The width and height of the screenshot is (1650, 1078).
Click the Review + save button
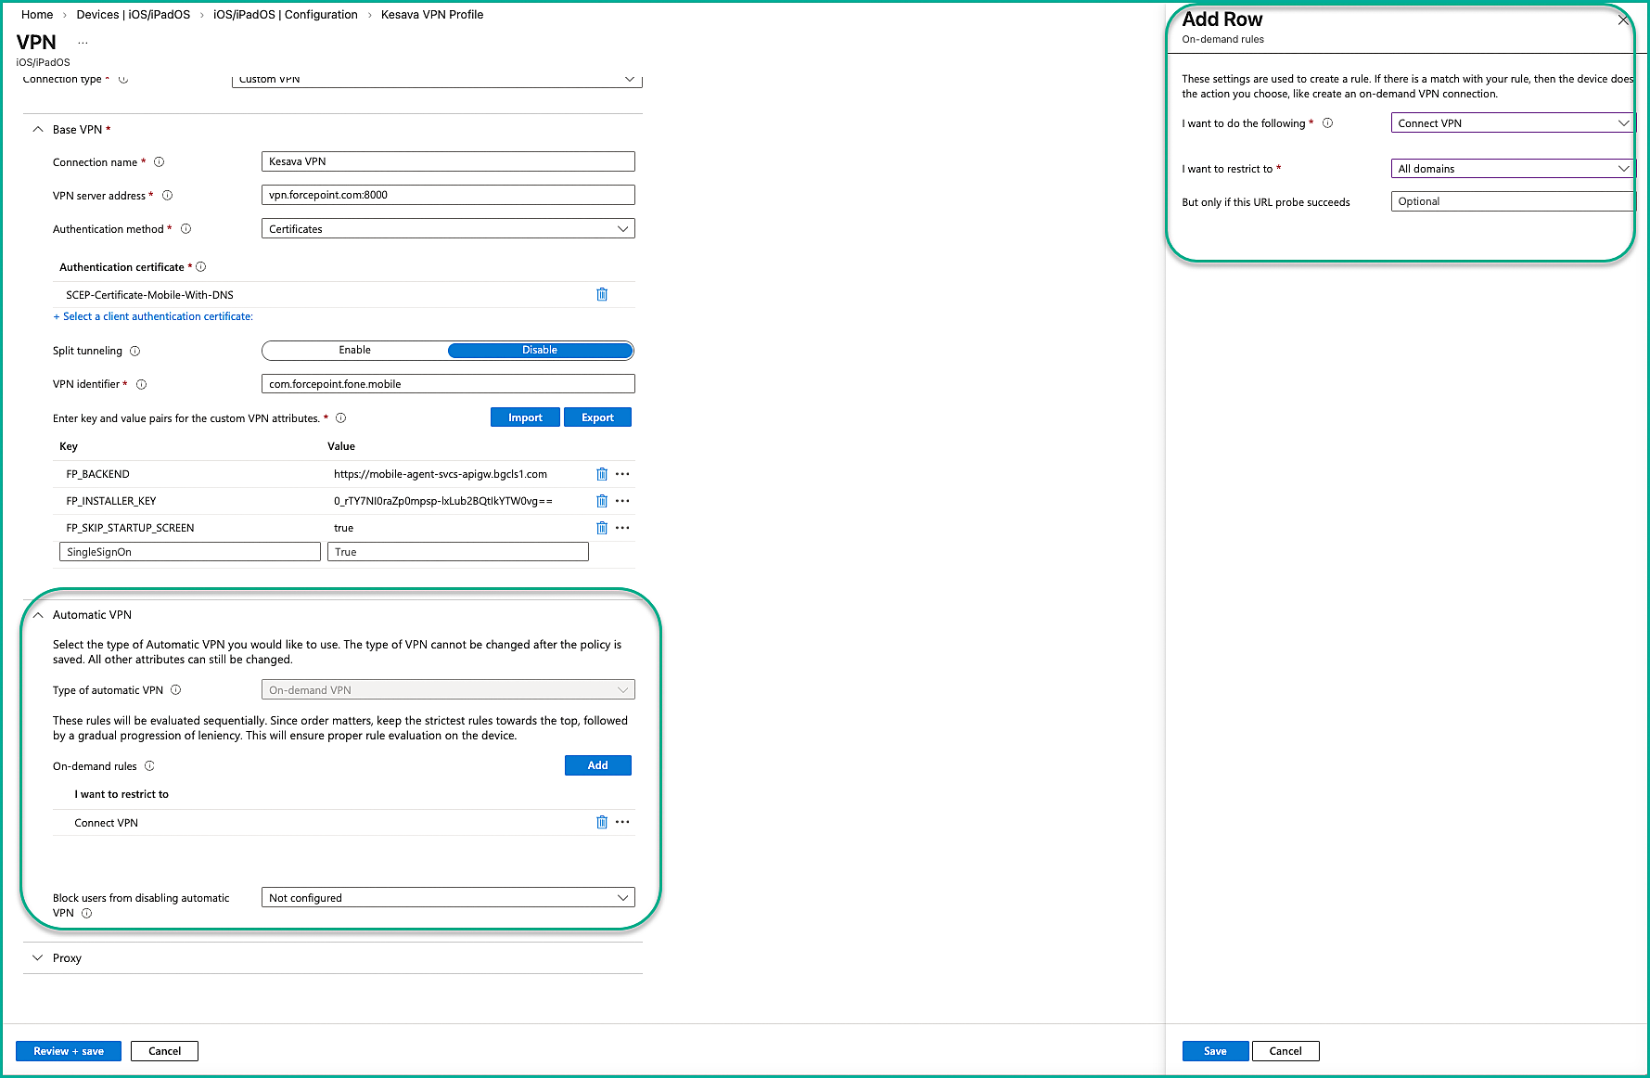tap(69, 1051)
